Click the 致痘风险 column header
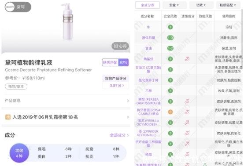This screenshot has width=244, height=166. pos(205,16)
